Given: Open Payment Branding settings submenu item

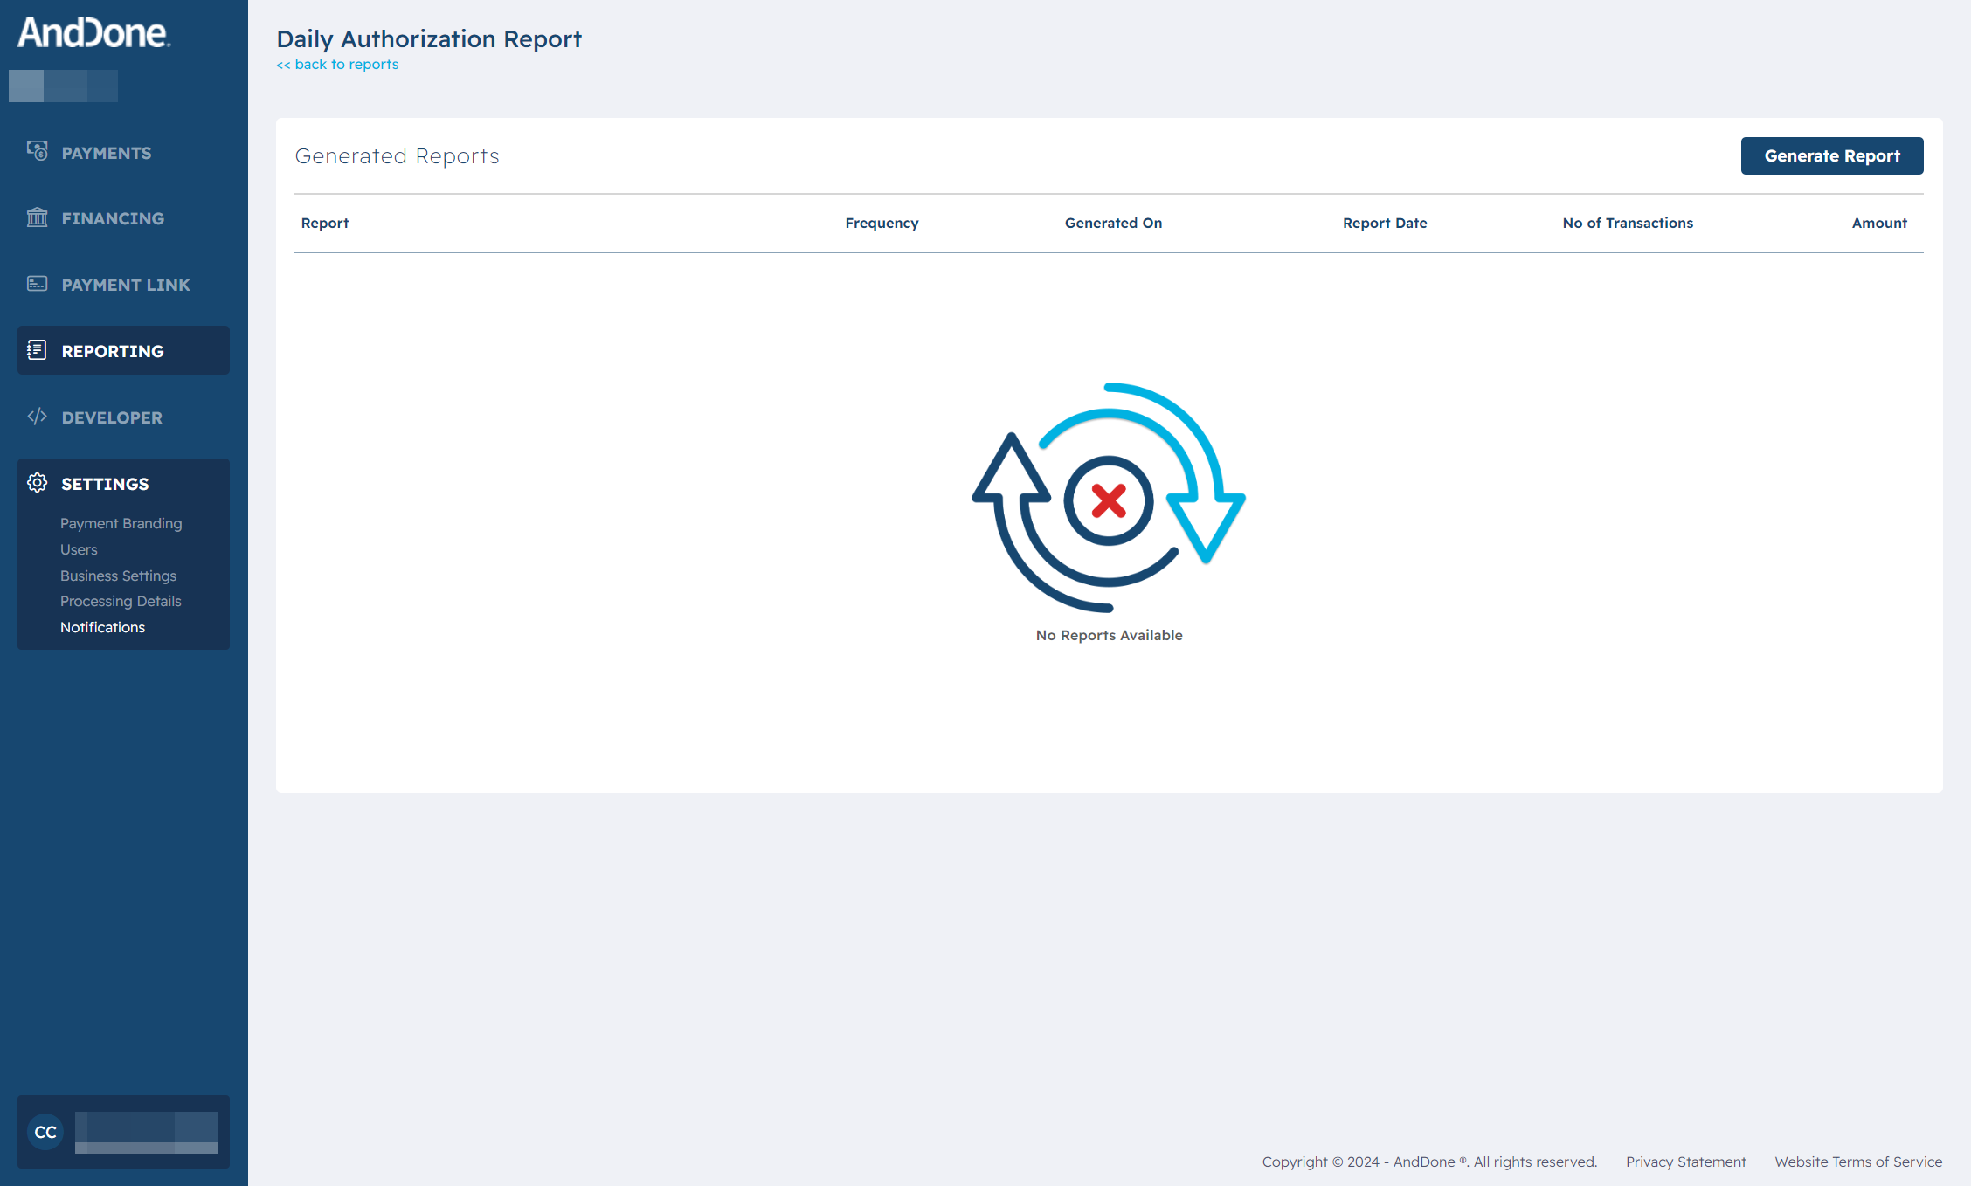Looking at the screenshot, I should click(120, 523).
